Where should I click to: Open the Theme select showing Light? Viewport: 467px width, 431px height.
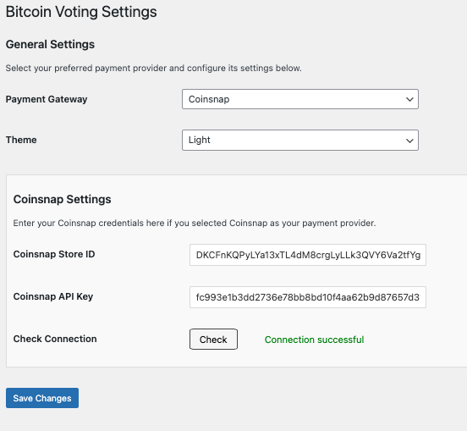point(300,140)
